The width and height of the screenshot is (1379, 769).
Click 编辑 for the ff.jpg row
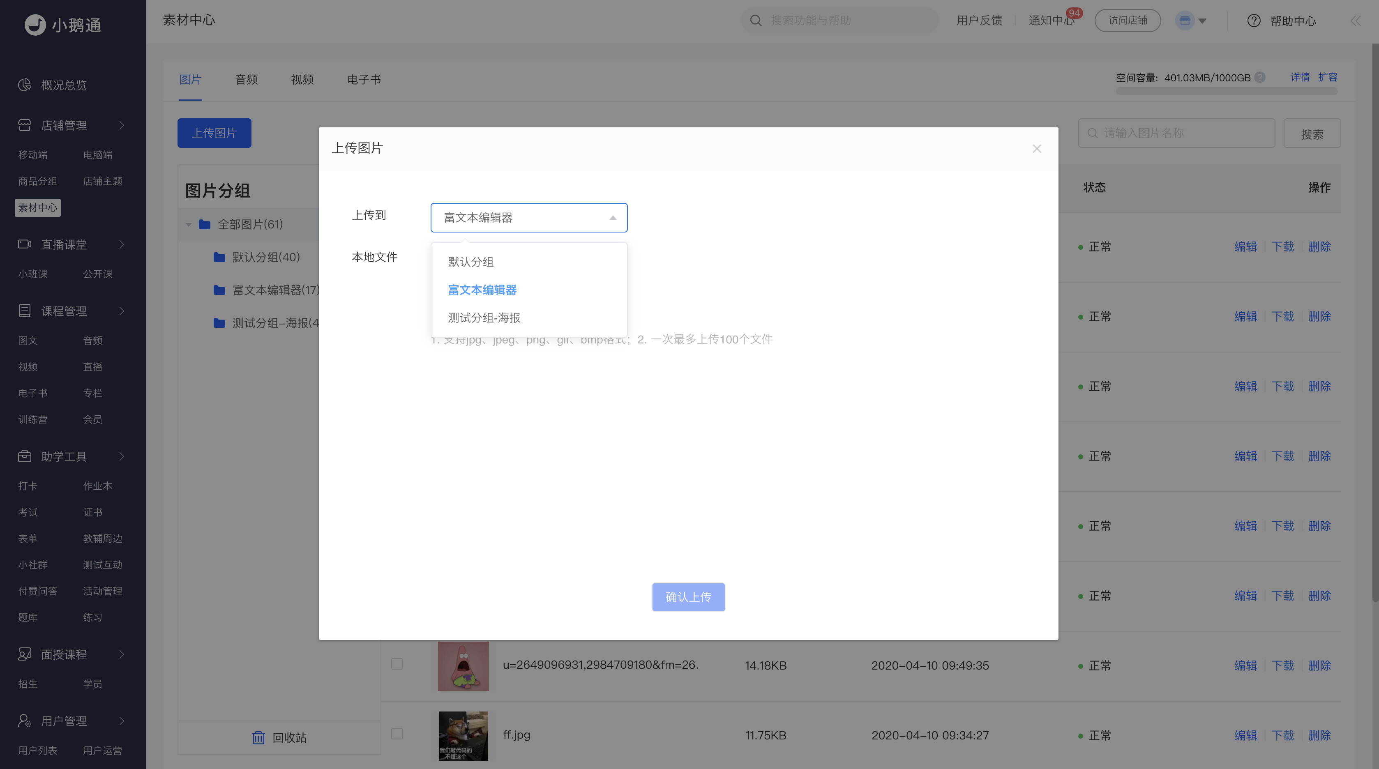click(1246, 735)
